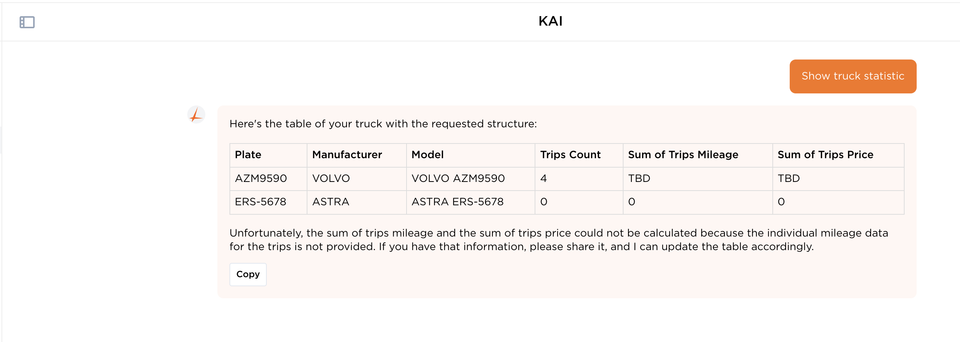Click the Plate column header

pos(248,155)
